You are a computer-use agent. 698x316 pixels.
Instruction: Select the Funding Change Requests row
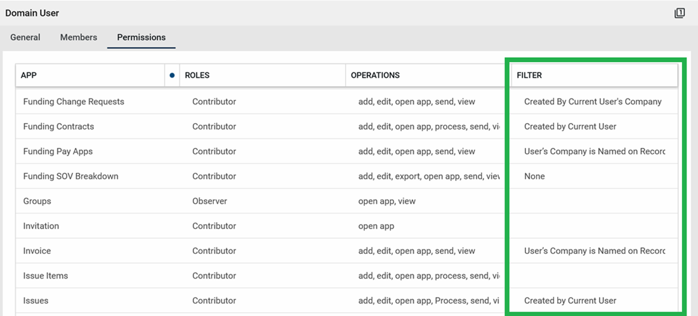(74, 102)
